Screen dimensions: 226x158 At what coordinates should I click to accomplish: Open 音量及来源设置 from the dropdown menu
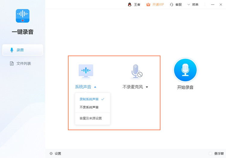pos(90,118)
